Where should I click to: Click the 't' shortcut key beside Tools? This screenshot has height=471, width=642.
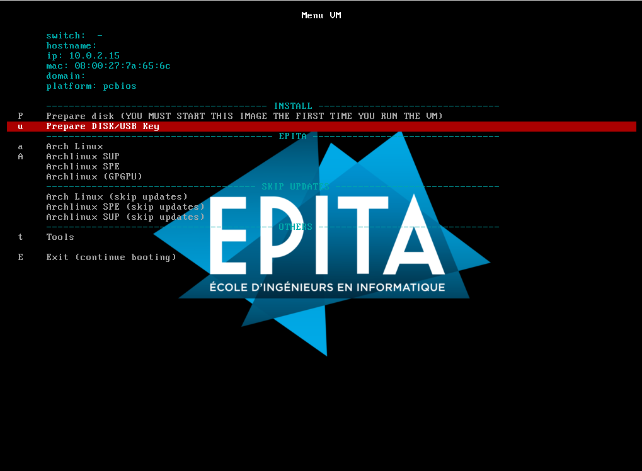coord(20,237)
